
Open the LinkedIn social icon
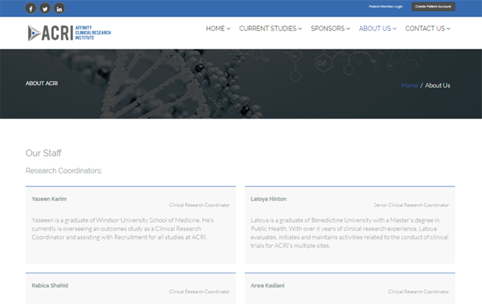click(59, 8)
